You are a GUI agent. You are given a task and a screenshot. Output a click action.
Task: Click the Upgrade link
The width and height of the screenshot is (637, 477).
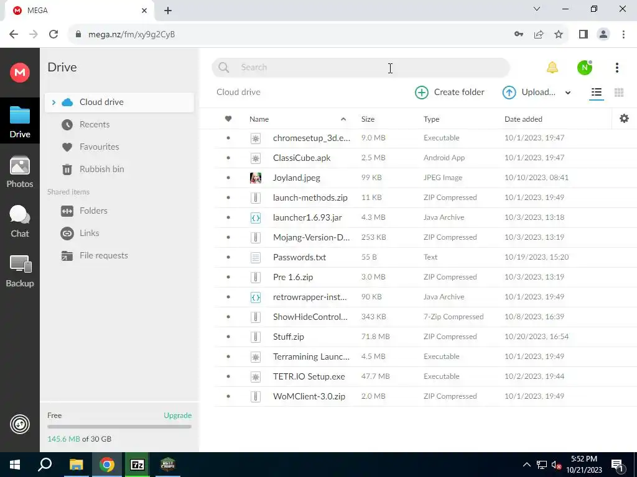(177, 416)
